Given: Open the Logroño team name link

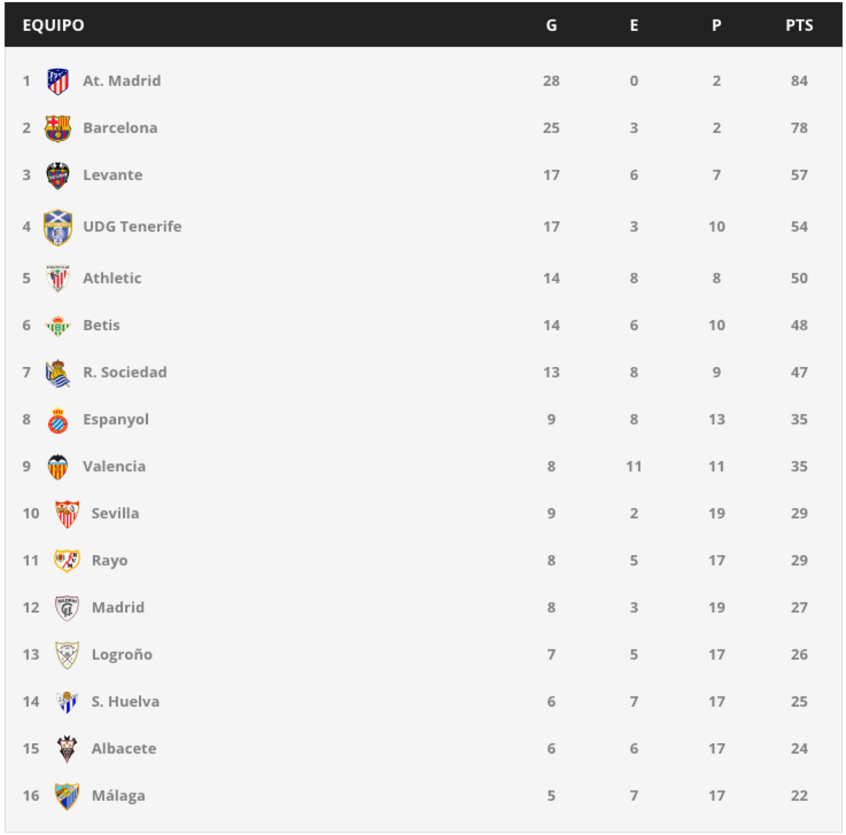Looking at the screenshot, I should [x=122, y=655].
